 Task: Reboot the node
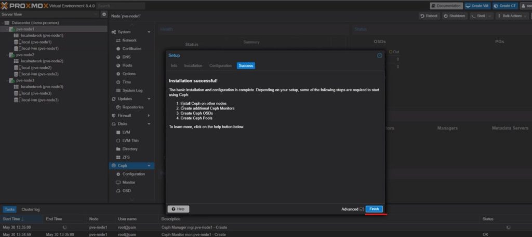pos(429,16)
